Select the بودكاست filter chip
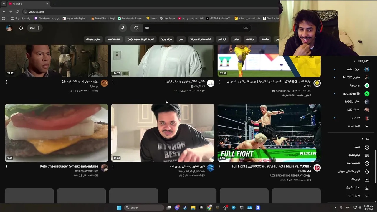 [x=250, y=39]
